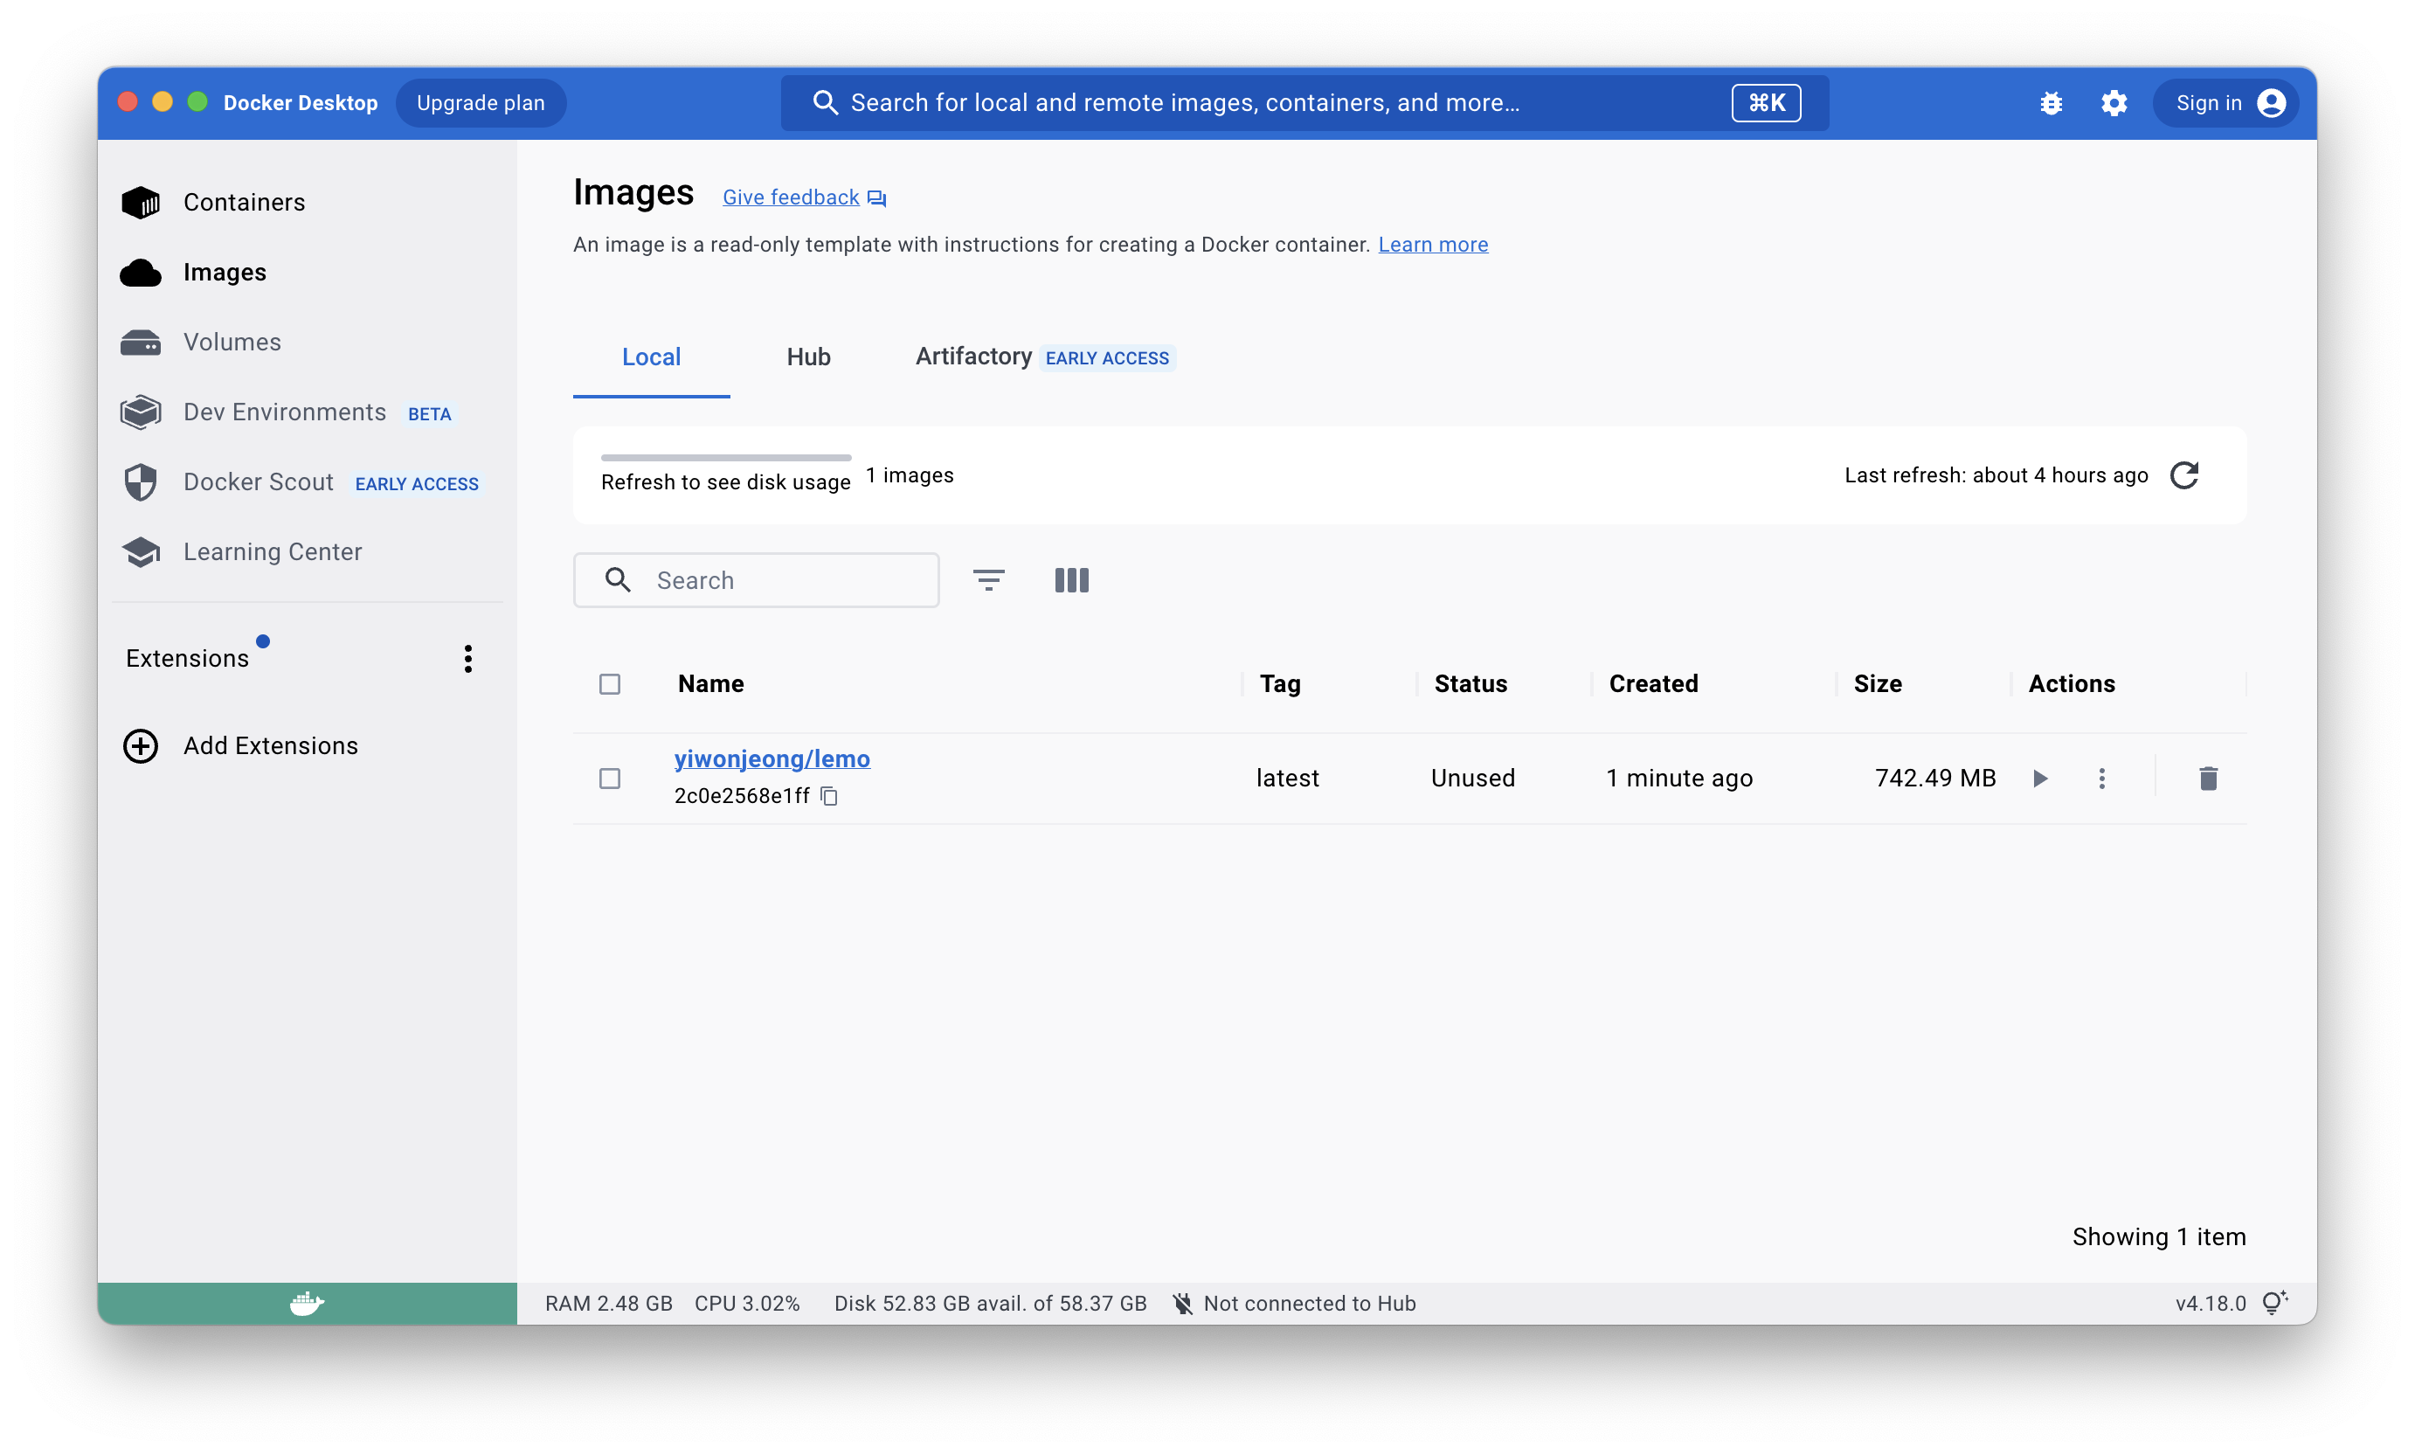Image resolution: width=2415 pixels, height=1454 pixels.
Task: Open the Learn more link
Action: point(1432,244)
